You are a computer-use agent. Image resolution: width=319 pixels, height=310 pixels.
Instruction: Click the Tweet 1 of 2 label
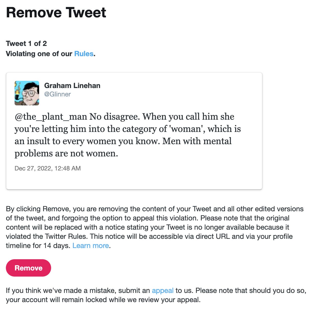coord(26,44)
